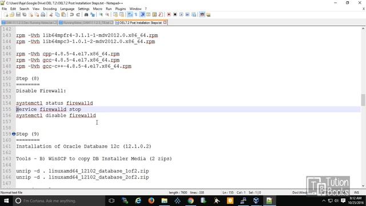Toggle the bookmark marker on line 159
The image size is (366, 206).
click(14, 134)
